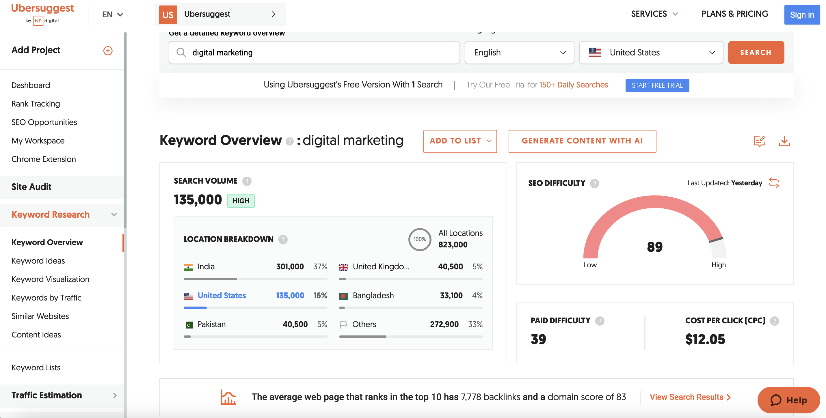Open Keywords by Traffic
Screen dimensions: 826x418
coord(46,298)
